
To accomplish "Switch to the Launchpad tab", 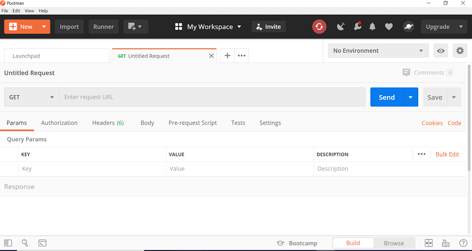I will click(x=57, y=56).
